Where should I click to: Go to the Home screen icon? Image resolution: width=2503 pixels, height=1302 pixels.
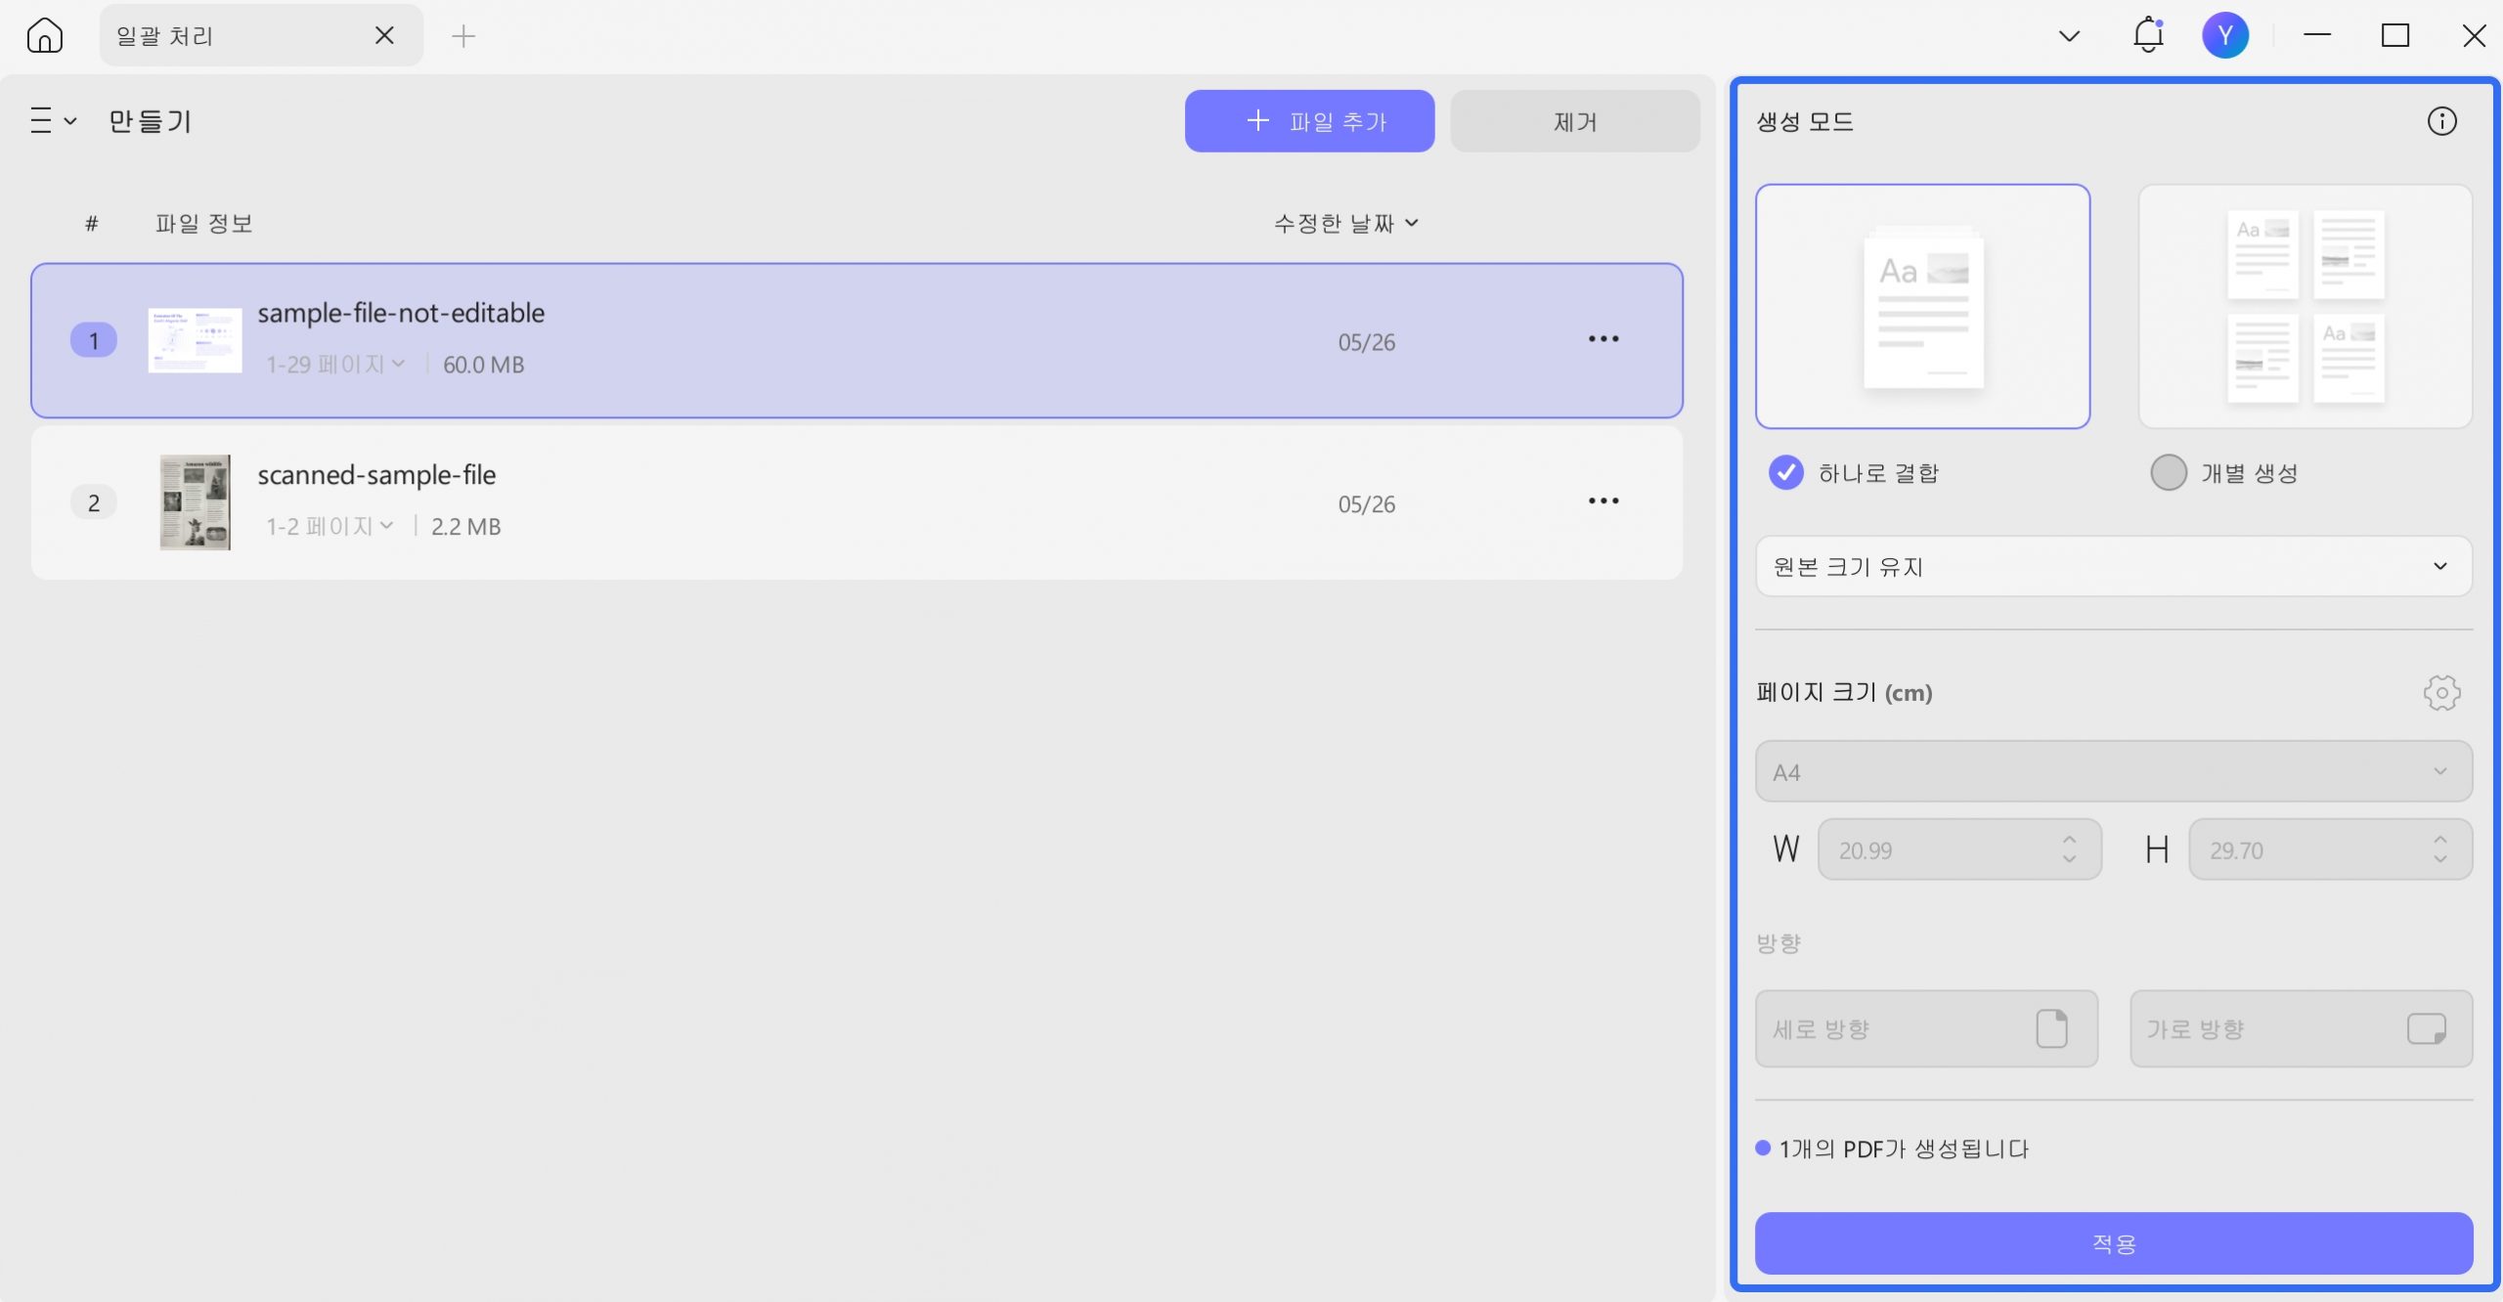(45, 36)
